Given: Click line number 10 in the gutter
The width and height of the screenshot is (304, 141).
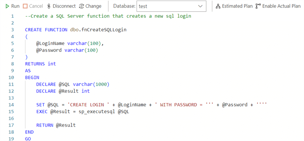Looking at the screenshot, I should (12, 77).
